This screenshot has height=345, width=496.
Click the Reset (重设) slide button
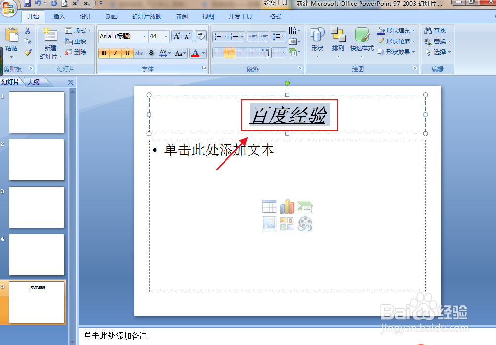[76, 42]
